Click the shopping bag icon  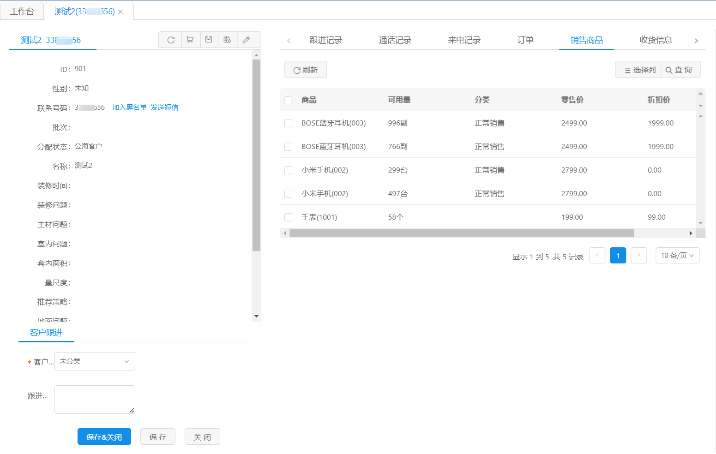[x=209, y=40]
